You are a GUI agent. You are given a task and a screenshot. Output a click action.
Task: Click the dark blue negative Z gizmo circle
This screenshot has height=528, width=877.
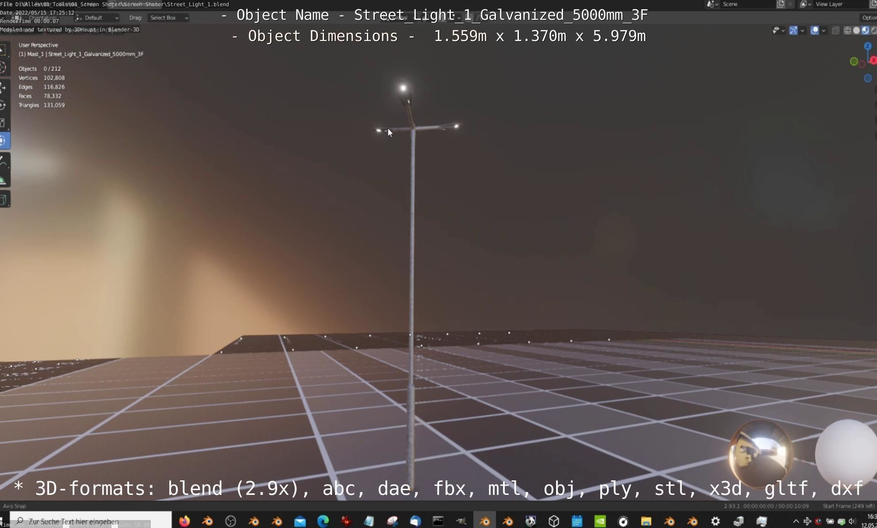click(x=868, y=78)
